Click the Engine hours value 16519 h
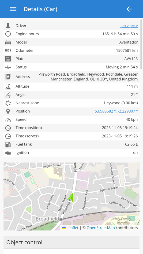143x254 pixels. tap(120, 34)
